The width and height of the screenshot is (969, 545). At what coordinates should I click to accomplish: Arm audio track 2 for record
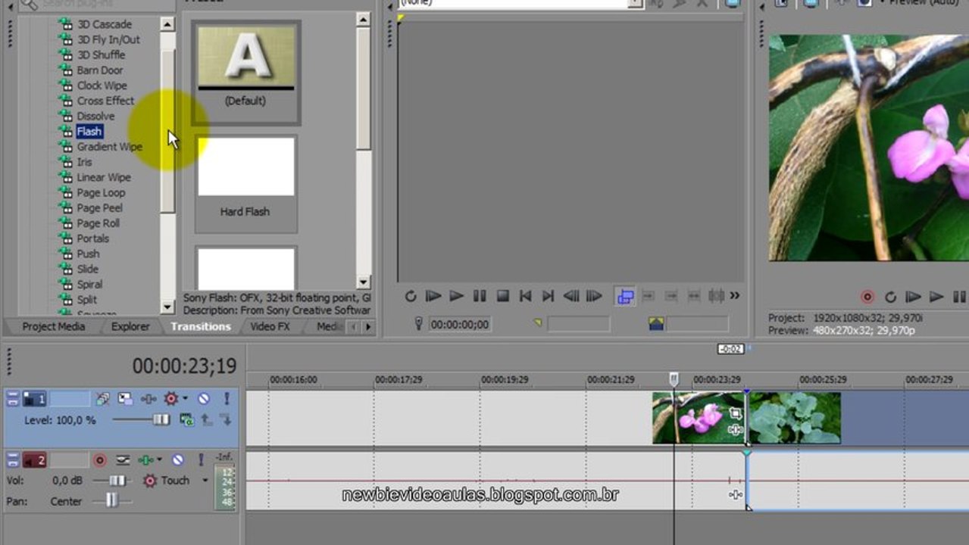99,459
